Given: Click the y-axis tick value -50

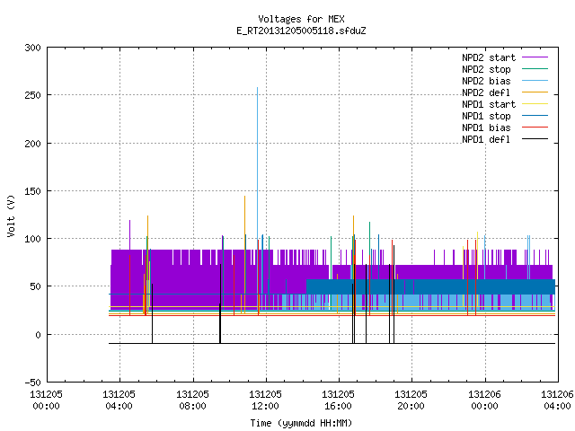Looking at the screenshot, I should click(32, 383).
